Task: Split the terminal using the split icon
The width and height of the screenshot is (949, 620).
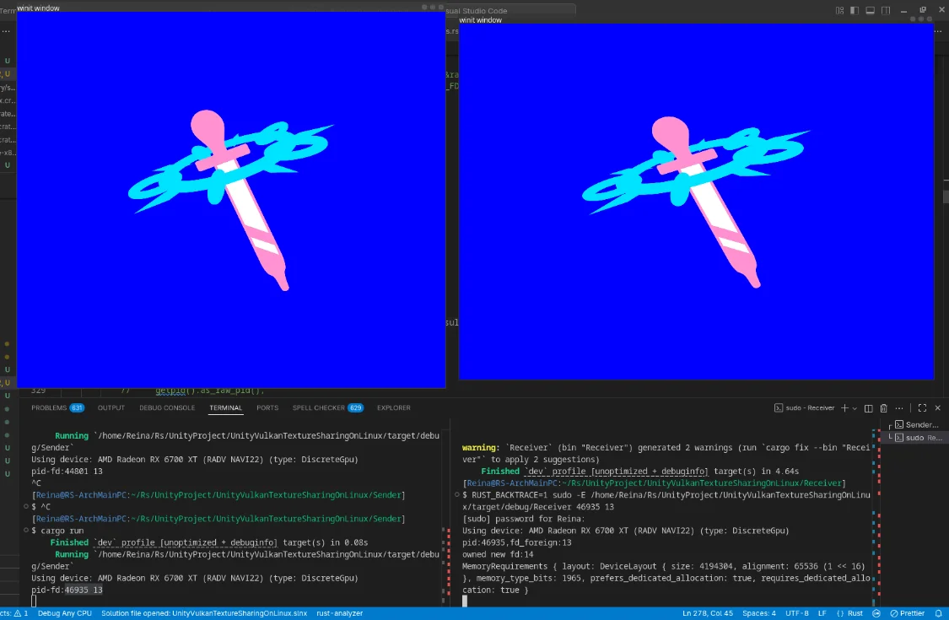Action: click(x=869, y=408)
